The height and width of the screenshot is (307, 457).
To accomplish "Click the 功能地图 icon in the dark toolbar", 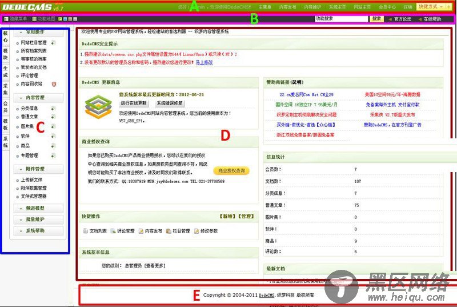I will pyautogui.click(x=34, y=19).
